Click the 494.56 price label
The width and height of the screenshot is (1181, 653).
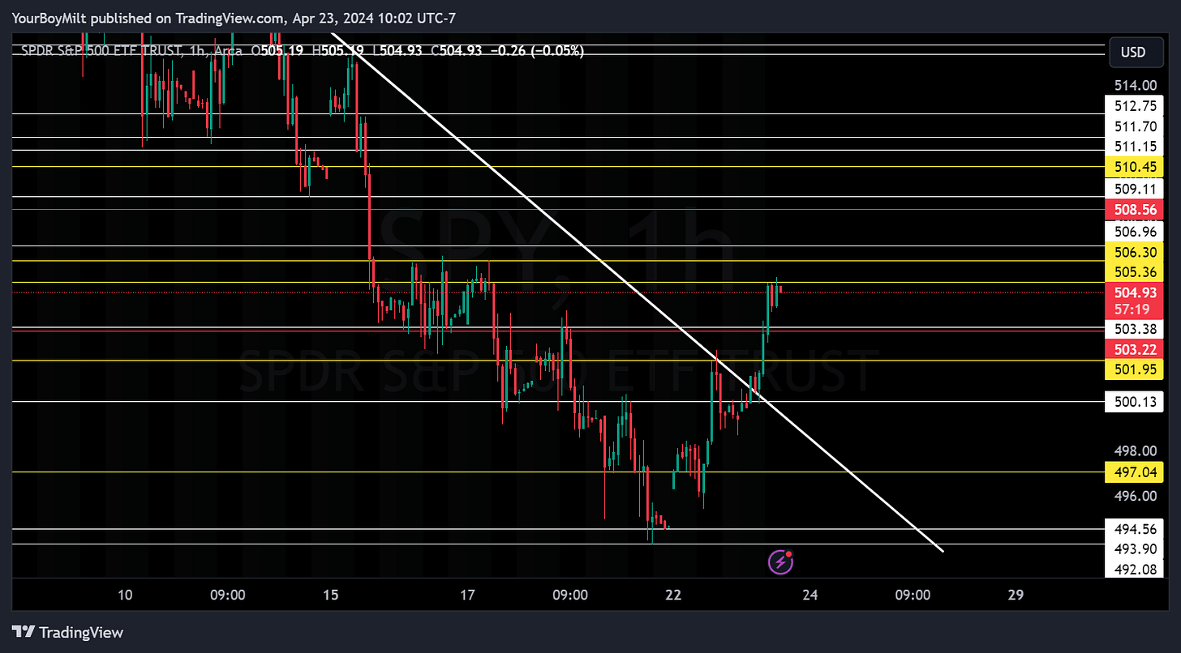point(1134,530)
